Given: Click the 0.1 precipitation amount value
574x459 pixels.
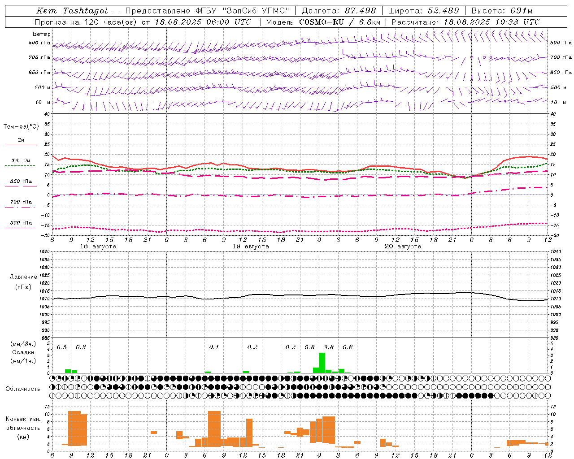Looking at the screenshot, I should pyautogui.click(x=214, y=347).
